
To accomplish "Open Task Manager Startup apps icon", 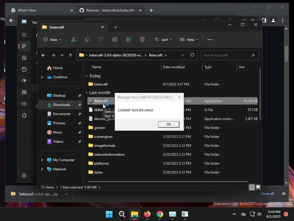I will [x=24, y=81].
